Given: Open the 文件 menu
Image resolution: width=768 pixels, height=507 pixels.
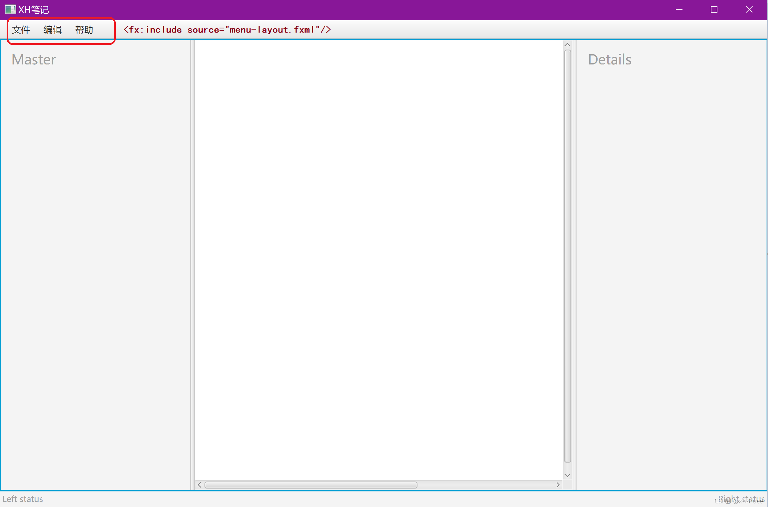Looking at the screenshot, I should pos(21,30).
